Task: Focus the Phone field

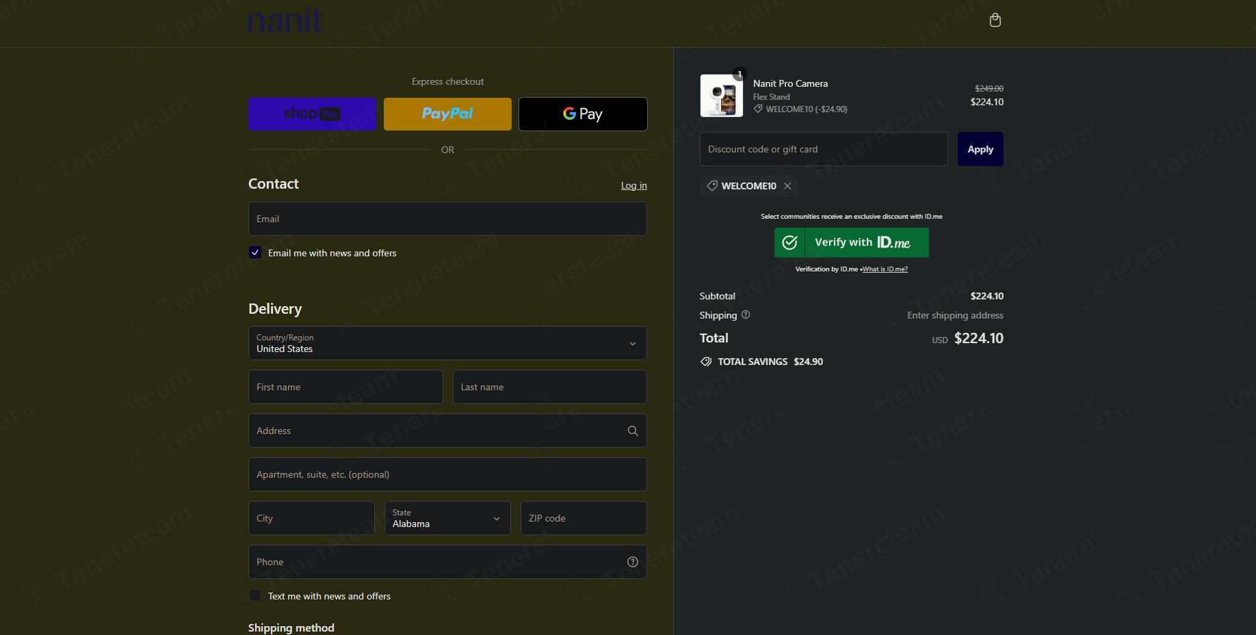Action: pos(447,562)
